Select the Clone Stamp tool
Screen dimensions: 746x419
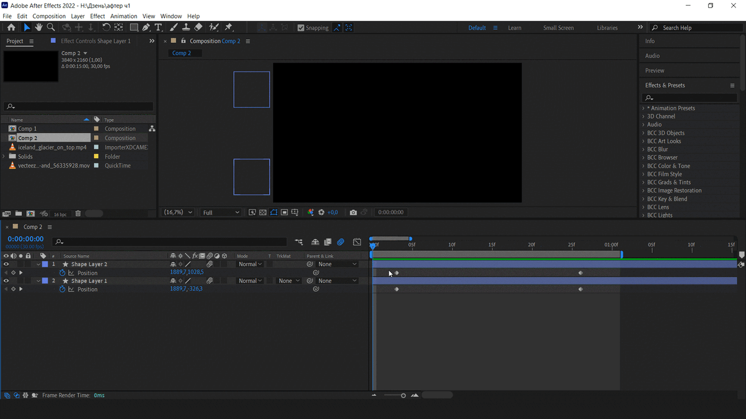(186, 27)
